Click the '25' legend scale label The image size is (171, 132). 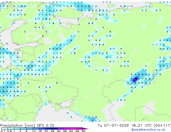point(52,131)
